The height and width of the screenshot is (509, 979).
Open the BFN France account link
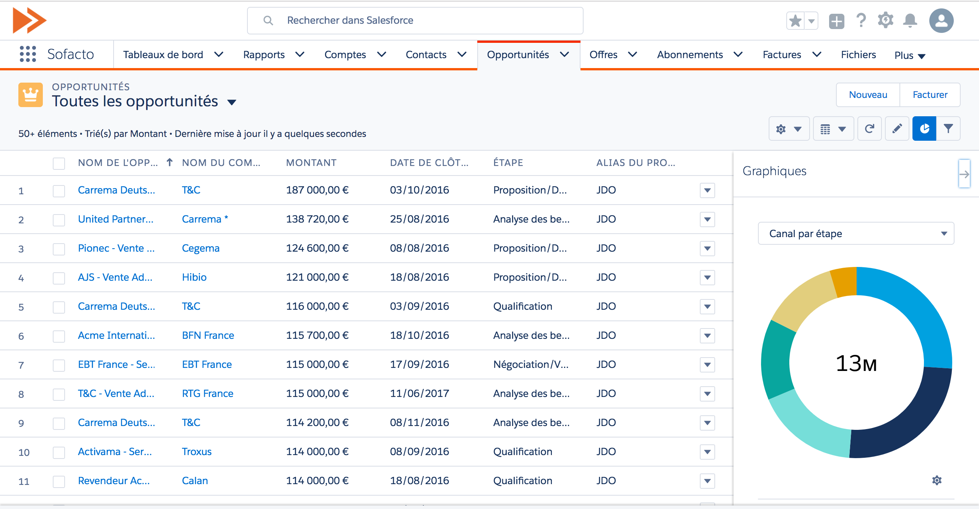tap(208, 335)
